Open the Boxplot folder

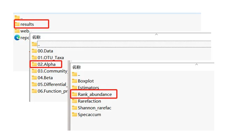tap(83, 81)
